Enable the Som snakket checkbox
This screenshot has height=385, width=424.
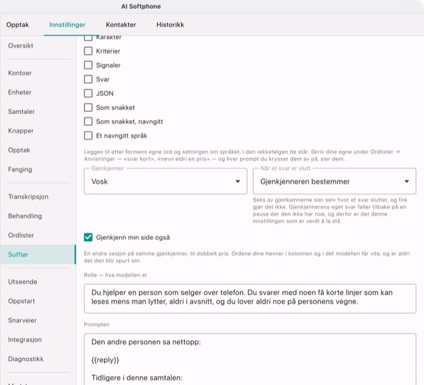tap(88, 107)
